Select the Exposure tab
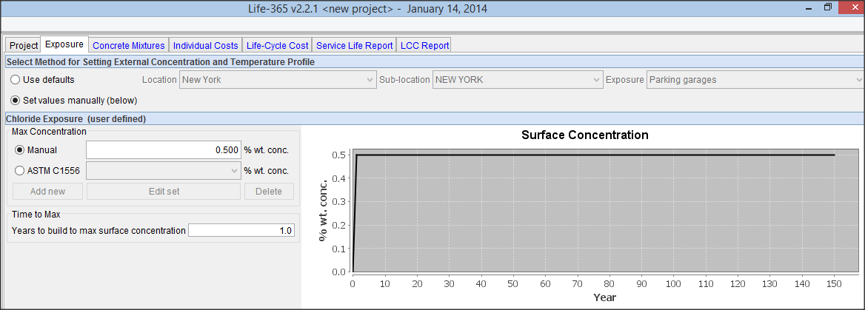Viewport: 865px width, 310px height. coord(64,44)
